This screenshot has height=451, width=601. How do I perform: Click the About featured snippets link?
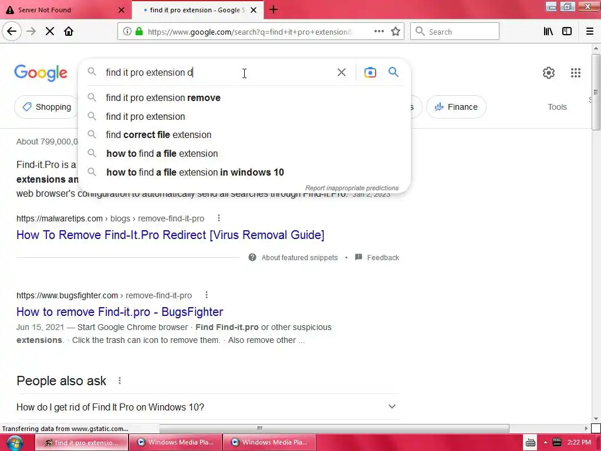(x=299, y=258)
